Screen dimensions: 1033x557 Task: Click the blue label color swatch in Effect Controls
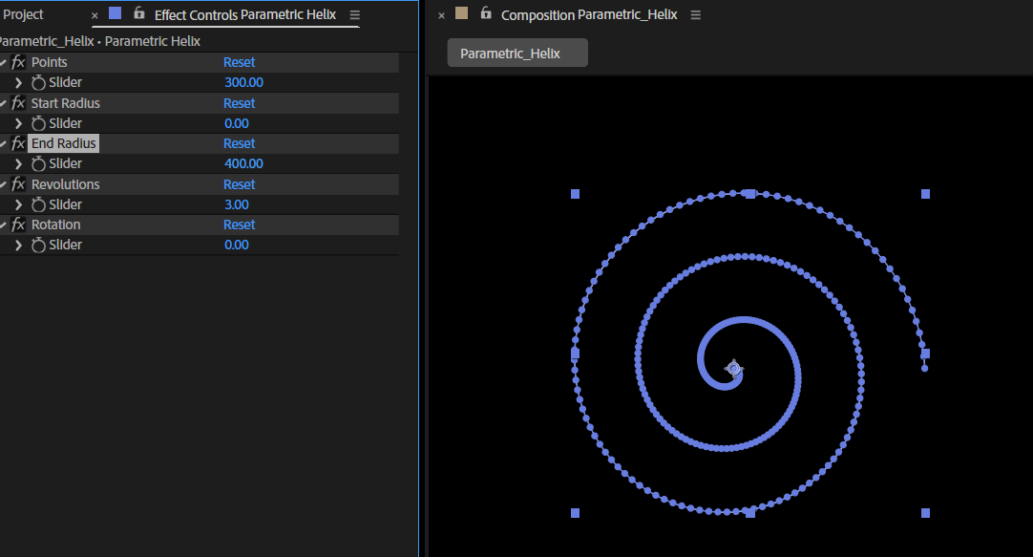point(116,13)
